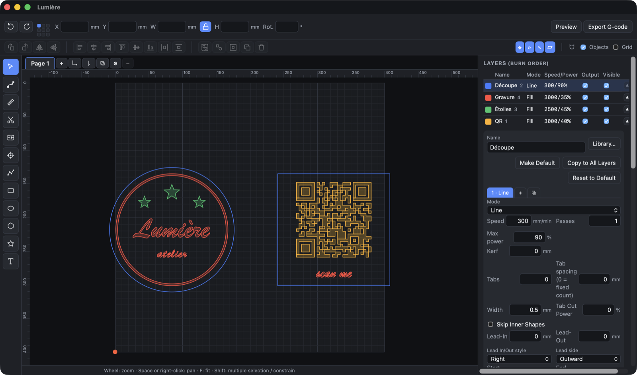Image resolution: width=637 pixels, height=375 pixels.
Task: Select the arrow pointer tool
Action: pos(11,67)
